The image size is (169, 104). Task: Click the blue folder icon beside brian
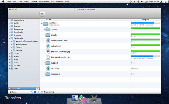coord(35,92)
